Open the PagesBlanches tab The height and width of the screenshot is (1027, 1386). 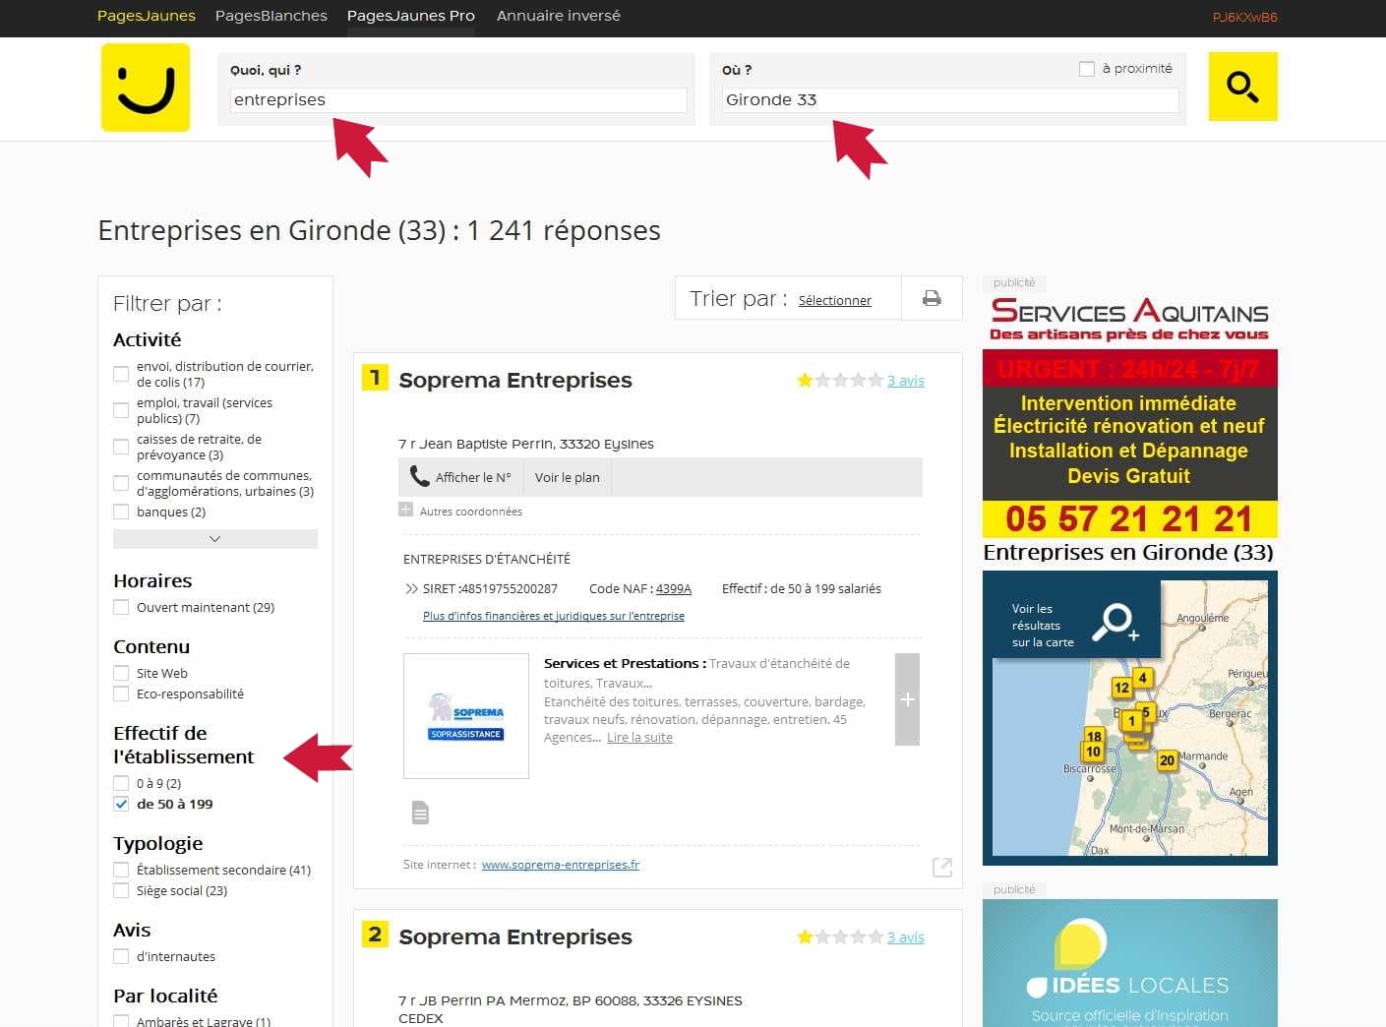point(271,16)
